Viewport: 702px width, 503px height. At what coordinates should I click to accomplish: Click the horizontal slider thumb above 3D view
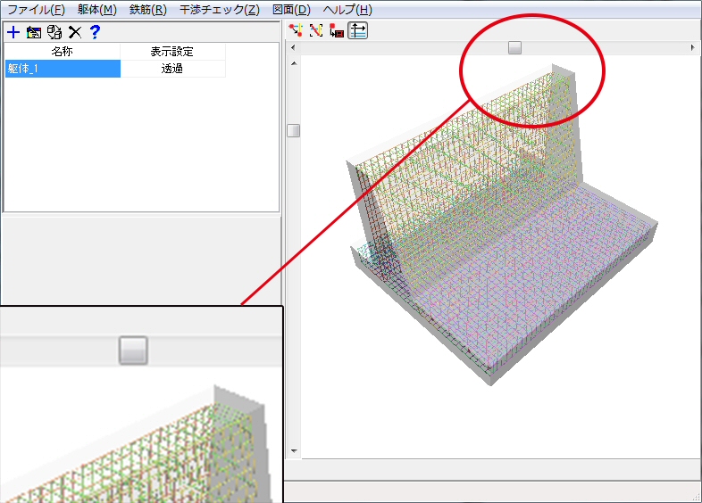[514, 47]
